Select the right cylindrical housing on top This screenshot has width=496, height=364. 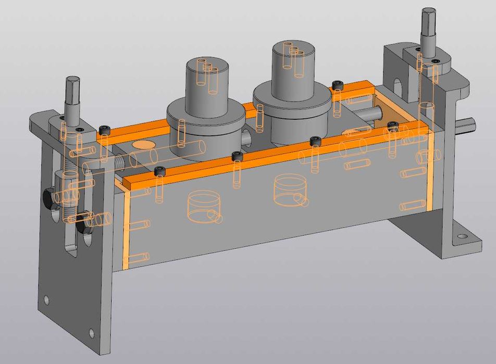coord(292,93)
